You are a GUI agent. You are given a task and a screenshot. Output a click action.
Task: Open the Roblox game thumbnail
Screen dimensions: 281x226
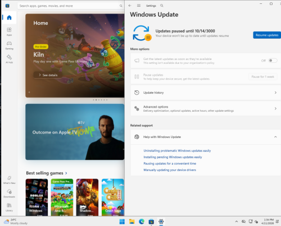tap(37, 197)
